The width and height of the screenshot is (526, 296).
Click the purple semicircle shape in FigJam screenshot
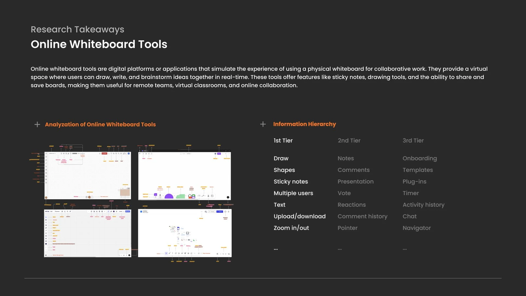pos(169,196)
